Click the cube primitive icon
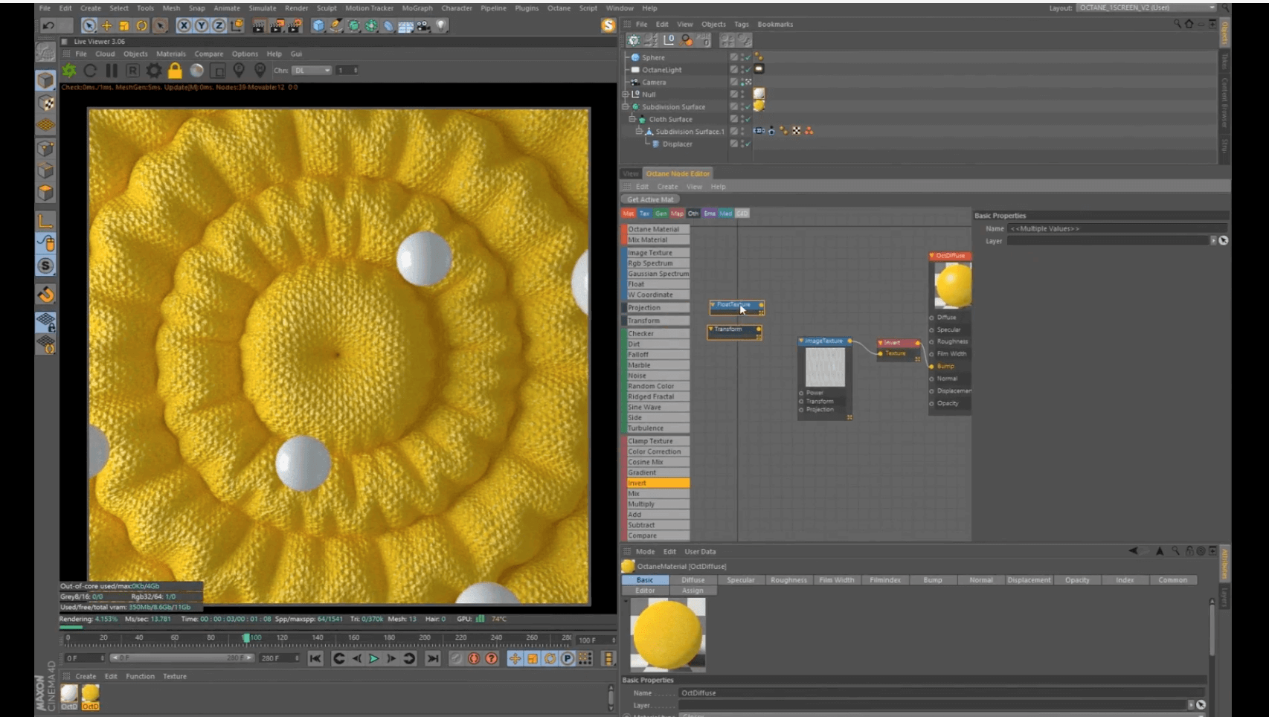 point(318,25)
